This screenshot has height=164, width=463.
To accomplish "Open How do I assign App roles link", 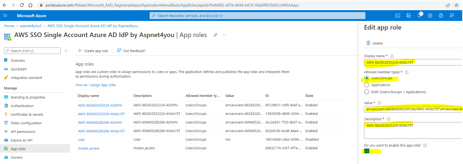I will click(x=96, y=85).
